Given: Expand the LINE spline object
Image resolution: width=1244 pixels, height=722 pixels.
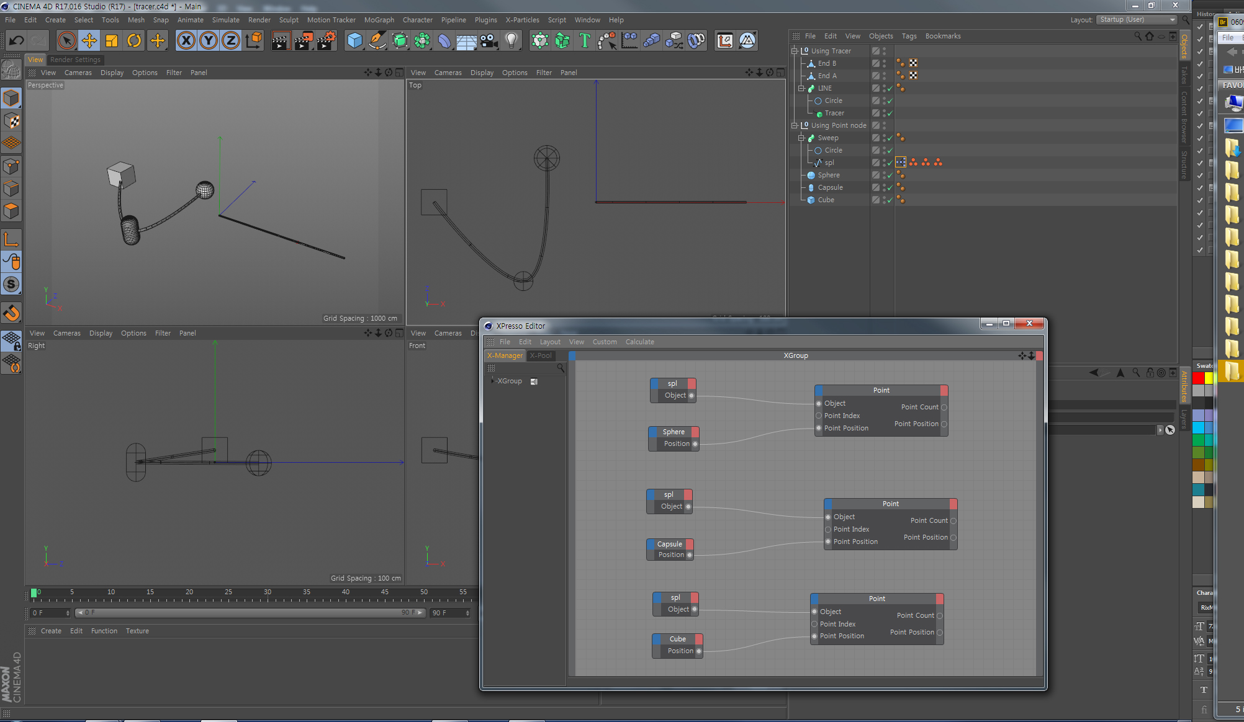Looking at the screenshot, I should pos(800,87).
